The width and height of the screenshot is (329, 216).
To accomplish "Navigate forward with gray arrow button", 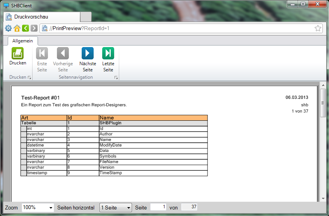I will point(34,28).
